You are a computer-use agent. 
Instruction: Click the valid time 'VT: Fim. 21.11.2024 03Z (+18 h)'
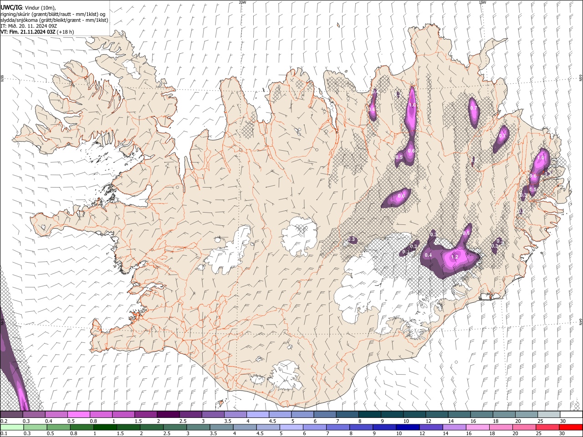coord(37,32)
